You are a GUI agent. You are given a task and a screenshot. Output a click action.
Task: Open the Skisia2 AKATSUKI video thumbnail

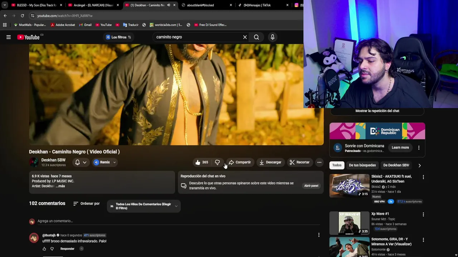(x=349, y=186)
